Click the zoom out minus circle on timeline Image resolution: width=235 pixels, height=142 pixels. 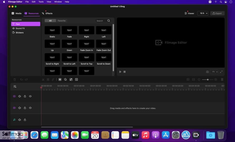tap(199, 79)
